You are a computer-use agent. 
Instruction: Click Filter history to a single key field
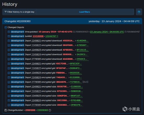point(19,12)
